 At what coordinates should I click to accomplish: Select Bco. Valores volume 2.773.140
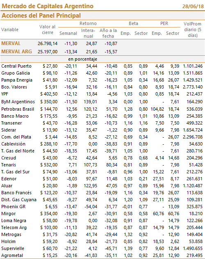click(193, 87)
